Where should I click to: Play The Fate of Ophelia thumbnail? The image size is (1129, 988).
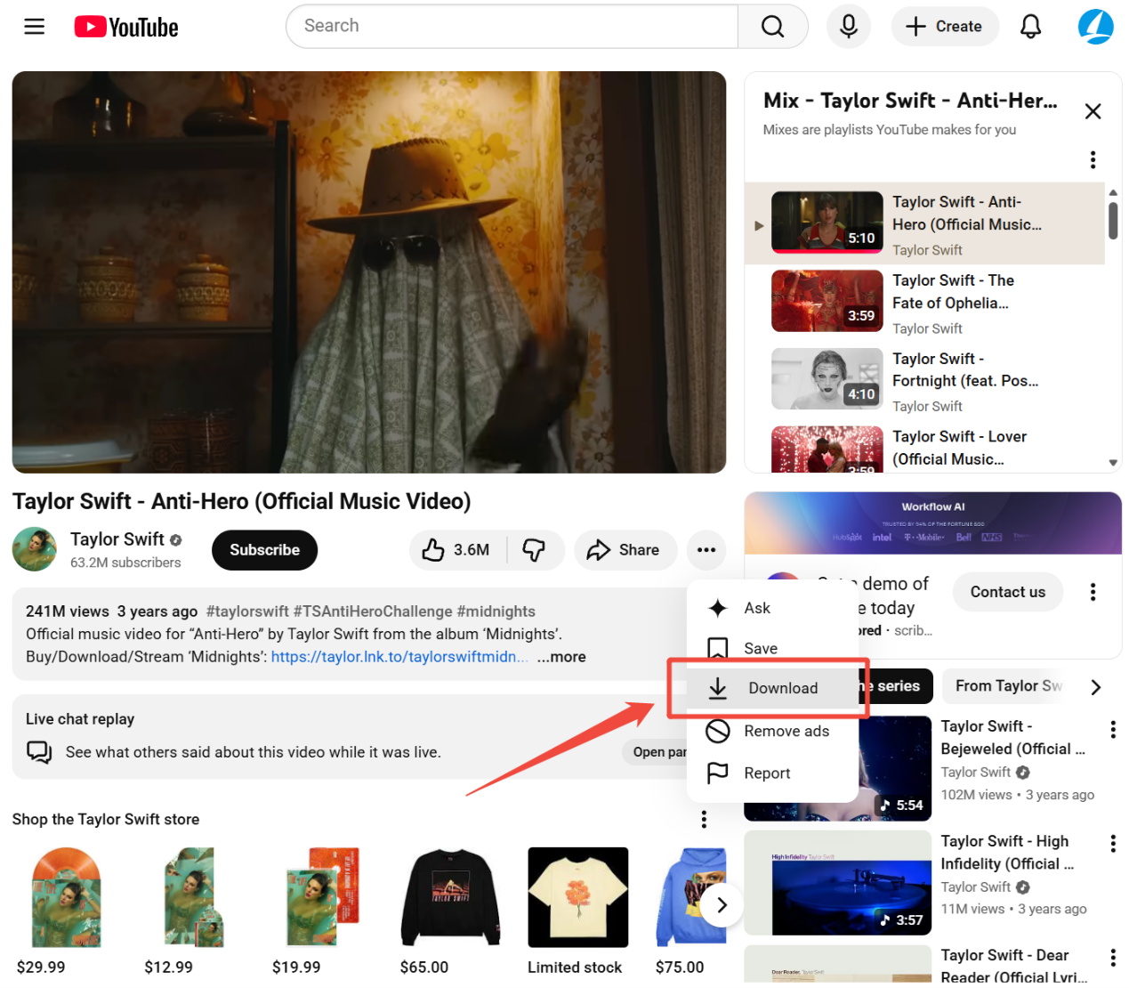(x=827, y=301)
